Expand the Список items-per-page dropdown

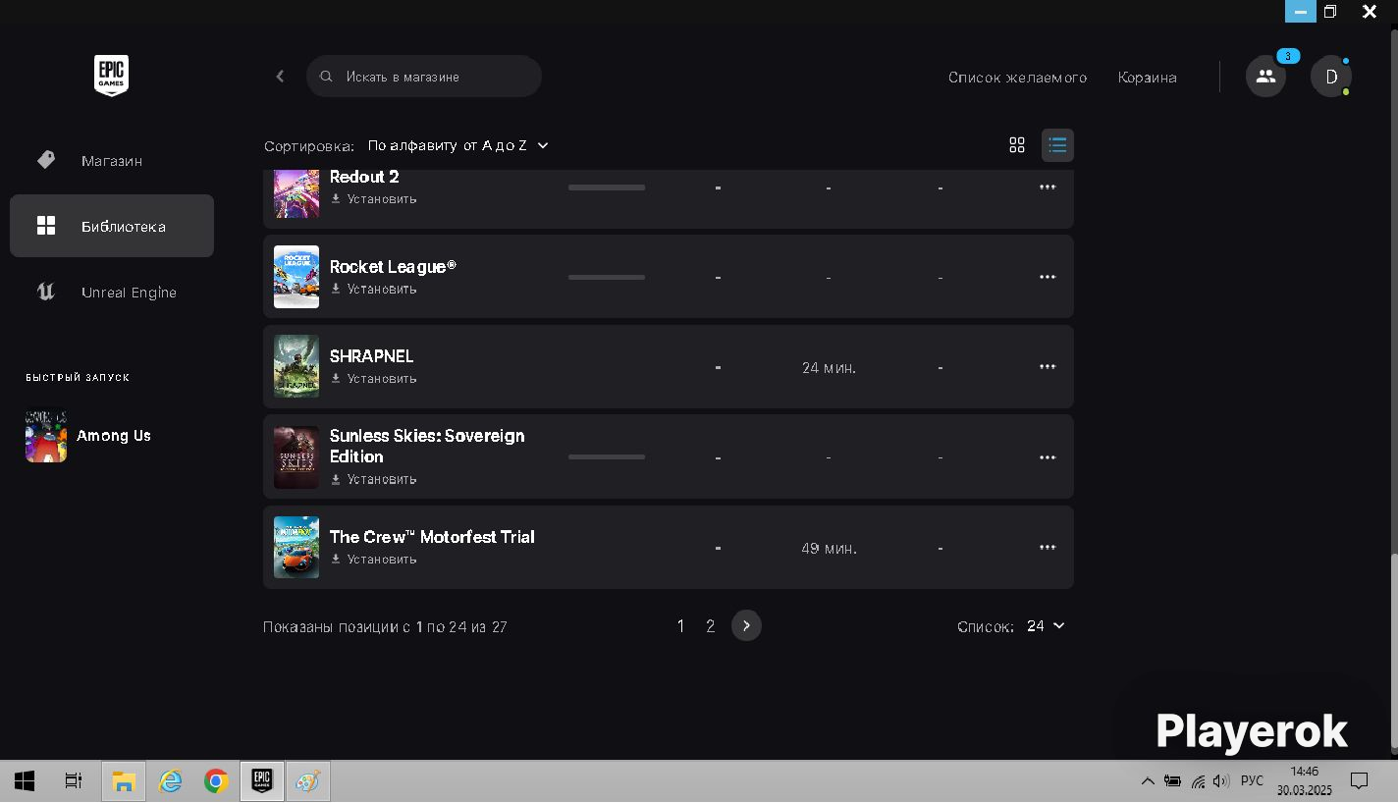pyautogui.click(x=1046, y=626)
